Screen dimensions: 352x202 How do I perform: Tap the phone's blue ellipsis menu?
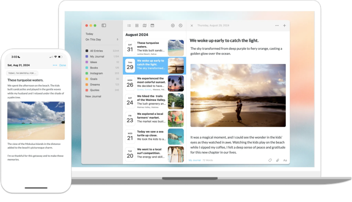55,65
